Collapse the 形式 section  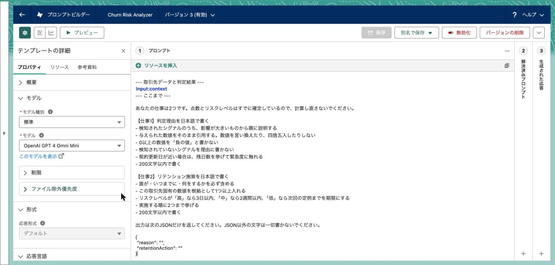[x=72, y=209]
